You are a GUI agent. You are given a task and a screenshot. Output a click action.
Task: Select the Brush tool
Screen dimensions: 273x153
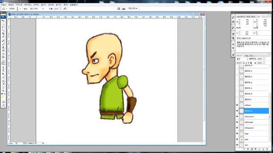click(x=3, y=44)
